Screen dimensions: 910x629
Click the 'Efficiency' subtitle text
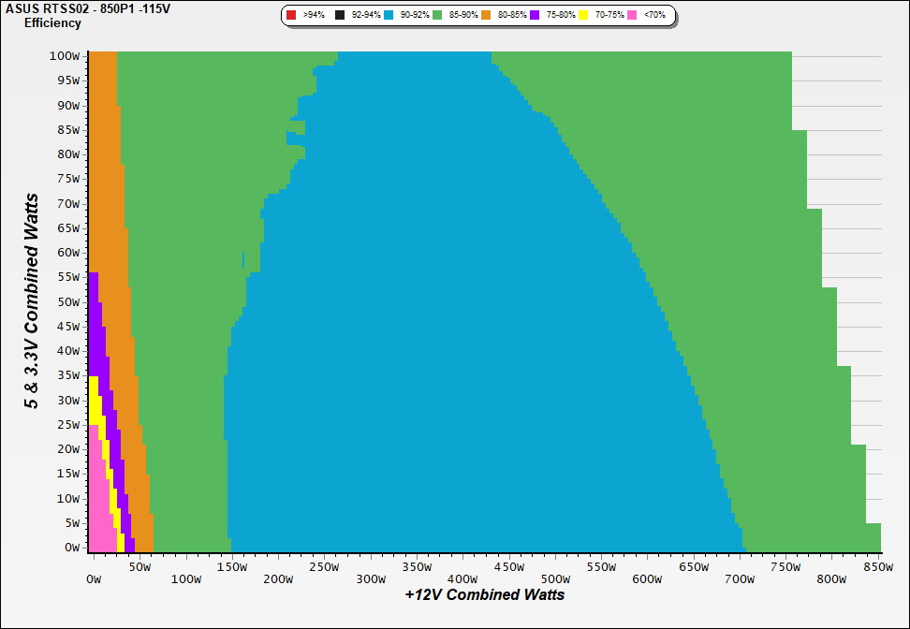(52, 23)
